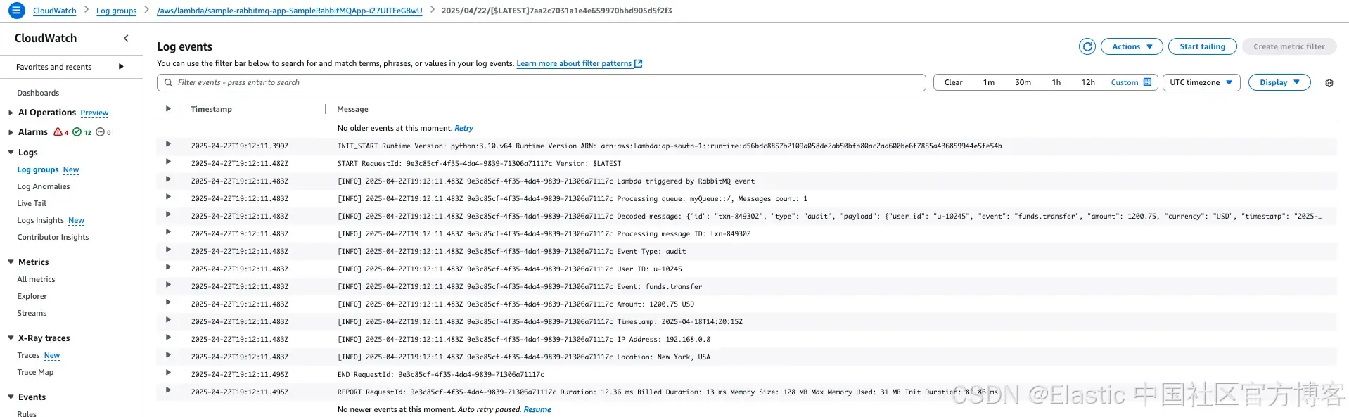Open the UTC timezone dropdown
Screen dimensions: 1349x417
pos(1201,82)
